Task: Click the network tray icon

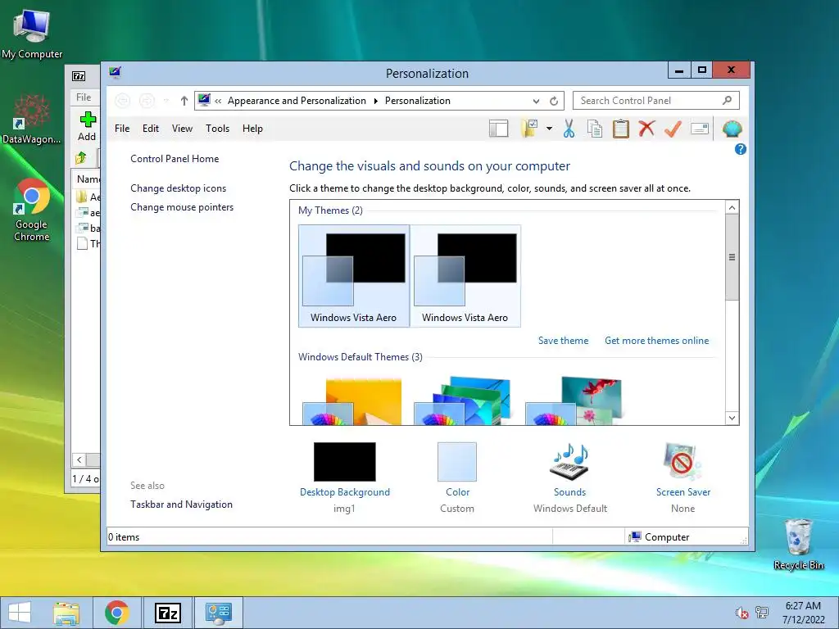Action: pos(761,613)
